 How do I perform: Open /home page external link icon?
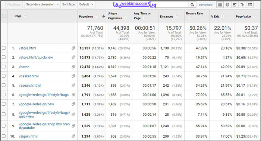click(73, 67)
